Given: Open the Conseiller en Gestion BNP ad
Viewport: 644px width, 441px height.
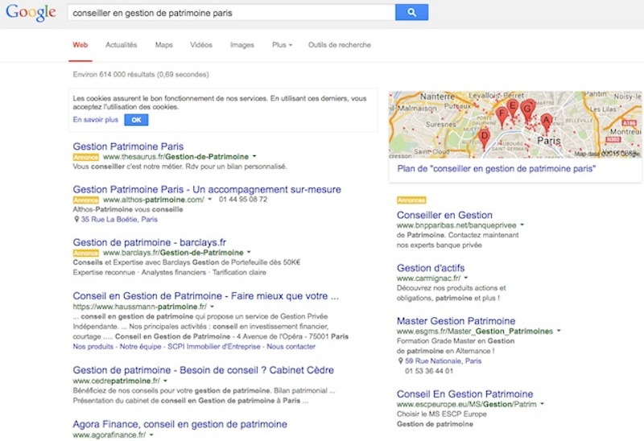Looking at the screenshot, I should 444,215.
